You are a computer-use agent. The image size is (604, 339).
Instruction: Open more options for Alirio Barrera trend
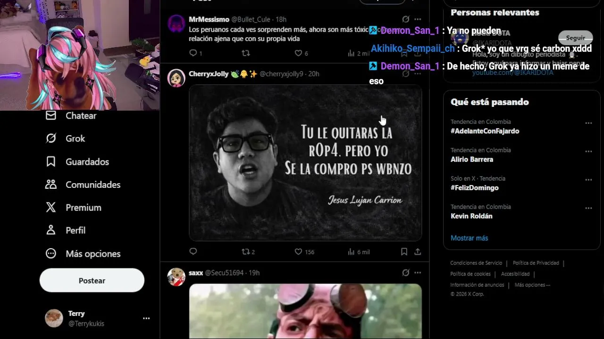588,151
